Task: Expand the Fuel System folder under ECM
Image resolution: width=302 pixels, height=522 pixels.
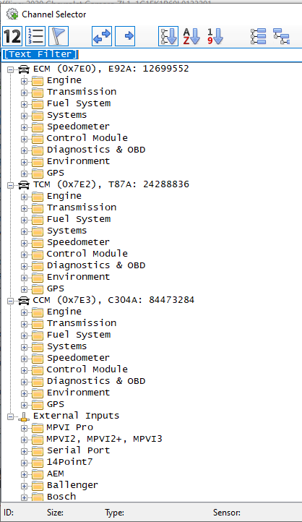Action: tap(24, 104)
